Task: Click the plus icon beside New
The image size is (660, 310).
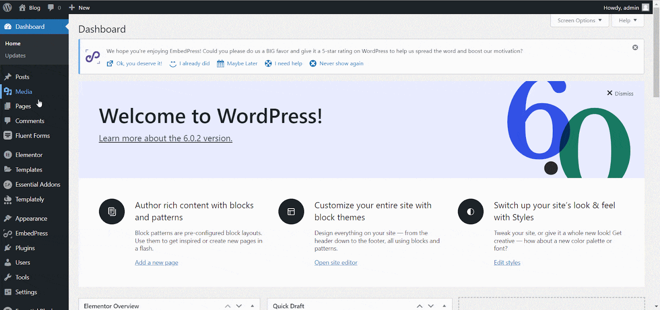Action: click(72, 7)
